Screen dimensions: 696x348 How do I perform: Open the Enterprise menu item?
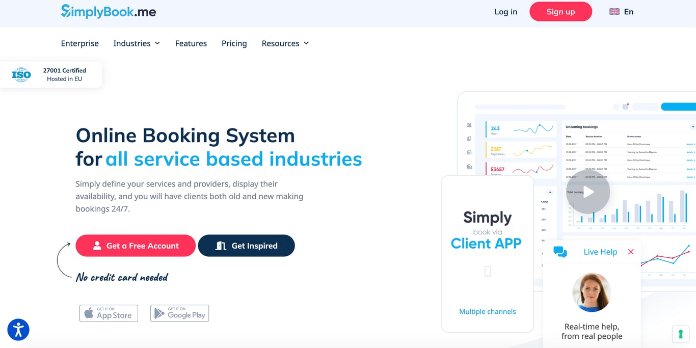click(x=80, y=43)
